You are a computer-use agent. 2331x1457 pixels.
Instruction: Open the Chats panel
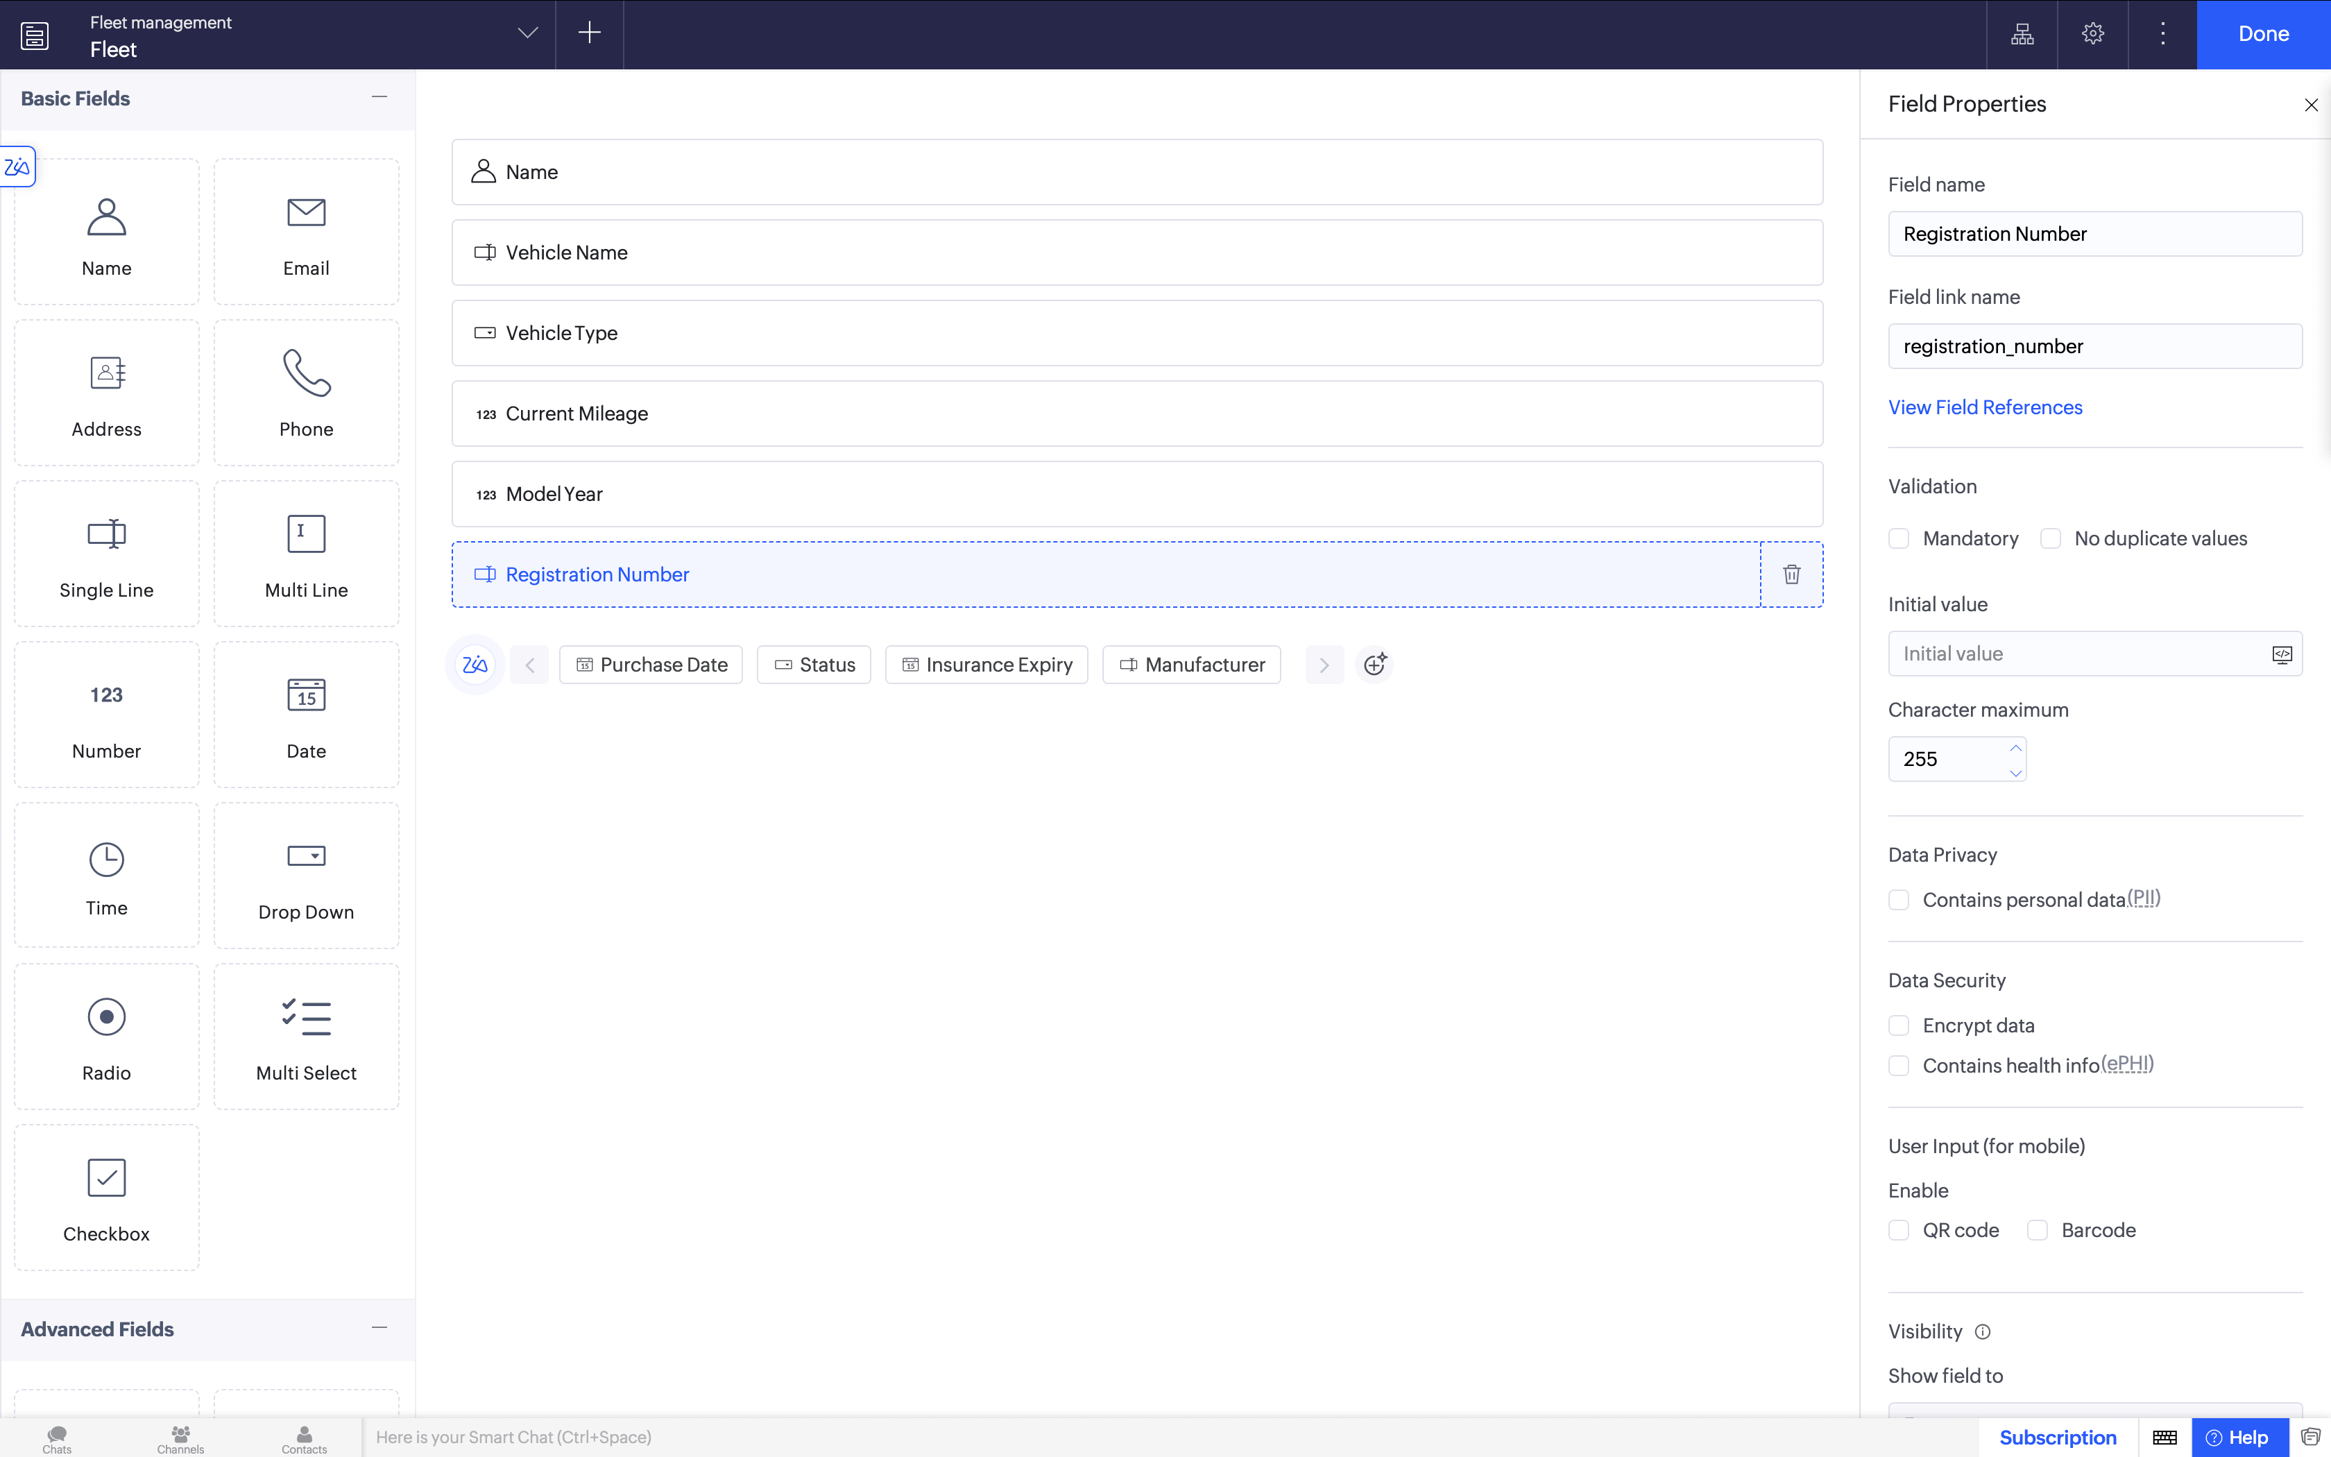pyautogui.click(x=57, y=1439)
